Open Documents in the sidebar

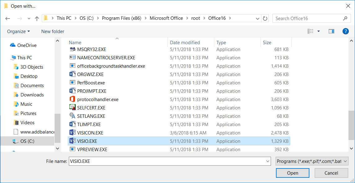point(29,86)
